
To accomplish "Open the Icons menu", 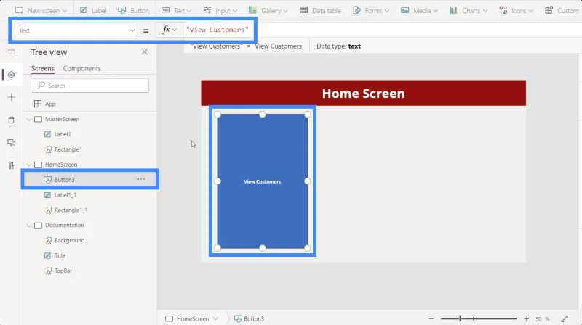I will 516,10.
